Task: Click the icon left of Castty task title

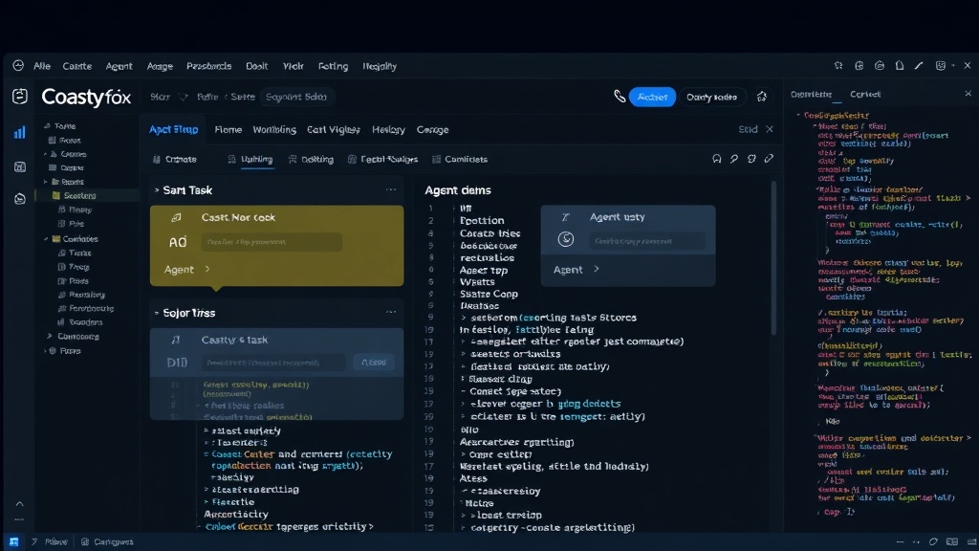Action: (176, 340)
